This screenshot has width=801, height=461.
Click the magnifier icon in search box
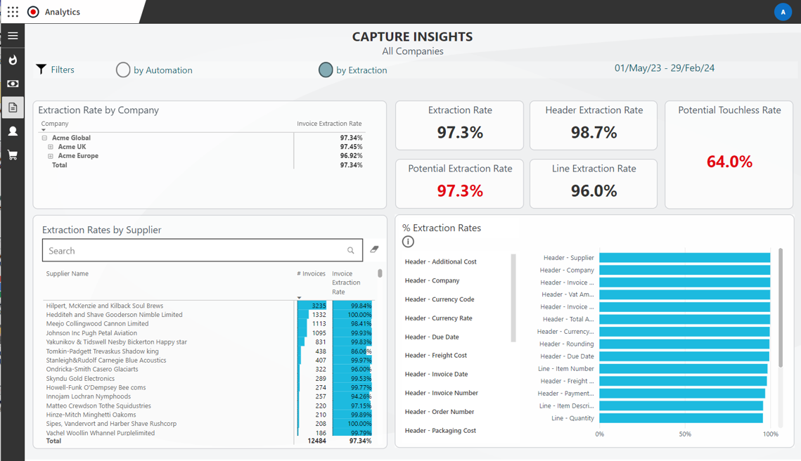(350, 250)
